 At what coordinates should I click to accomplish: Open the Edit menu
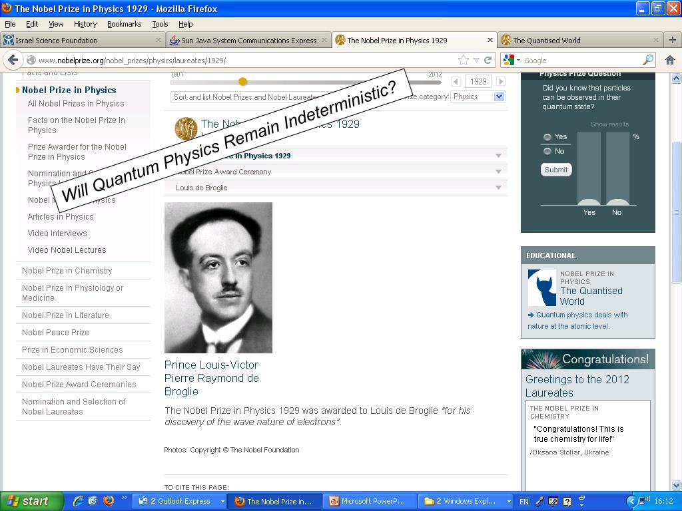[x=32, y=24]
